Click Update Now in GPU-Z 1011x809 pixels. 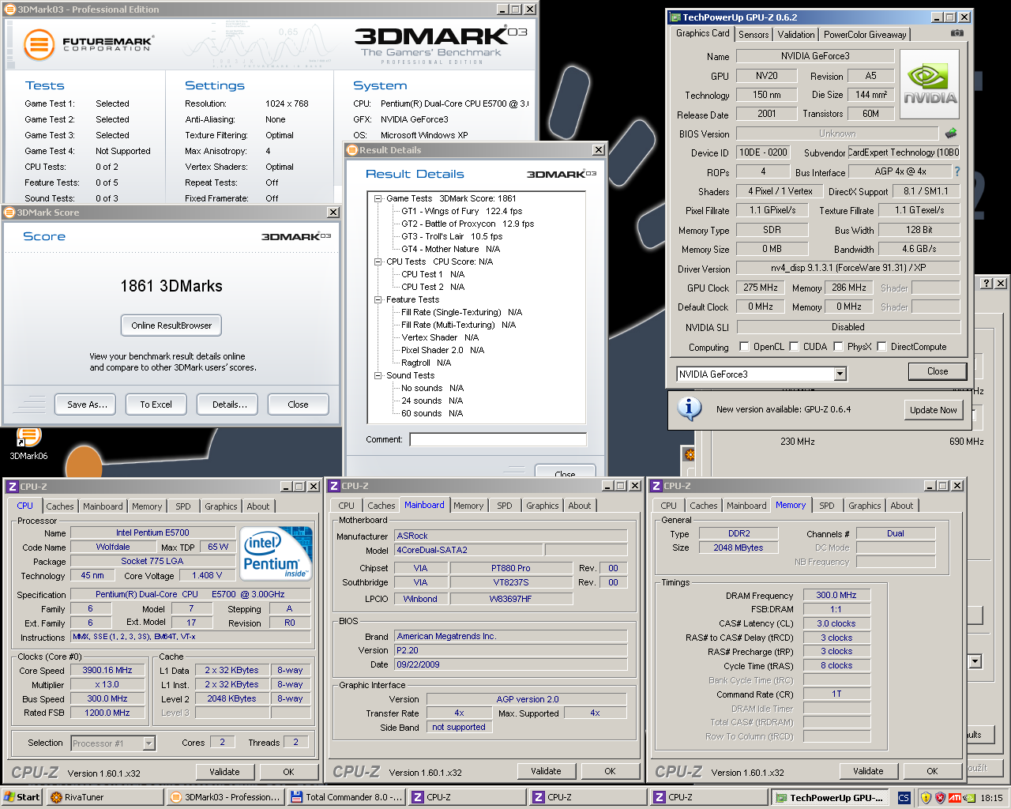(x=933, y=409)
